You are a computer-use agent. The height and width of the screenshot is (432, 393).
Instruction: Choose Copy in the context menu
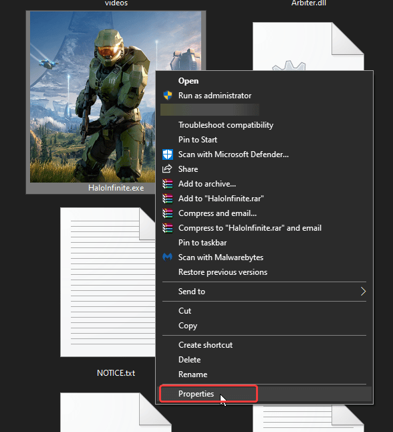188,326
